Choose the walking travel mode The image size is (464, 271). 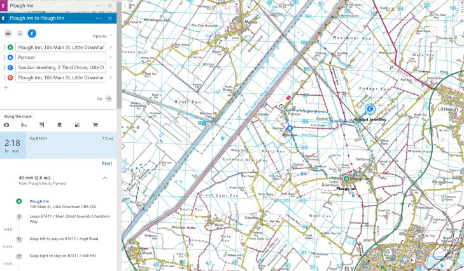point(32,32)
